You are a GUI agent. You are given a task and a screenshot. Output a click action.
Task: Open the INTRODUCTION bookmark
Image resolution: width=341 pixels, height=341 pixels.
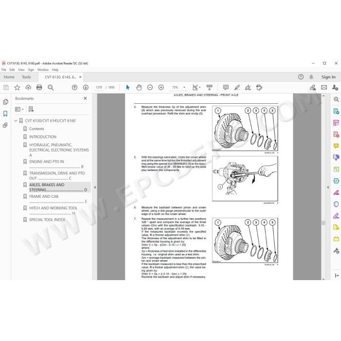click(43, 137)
